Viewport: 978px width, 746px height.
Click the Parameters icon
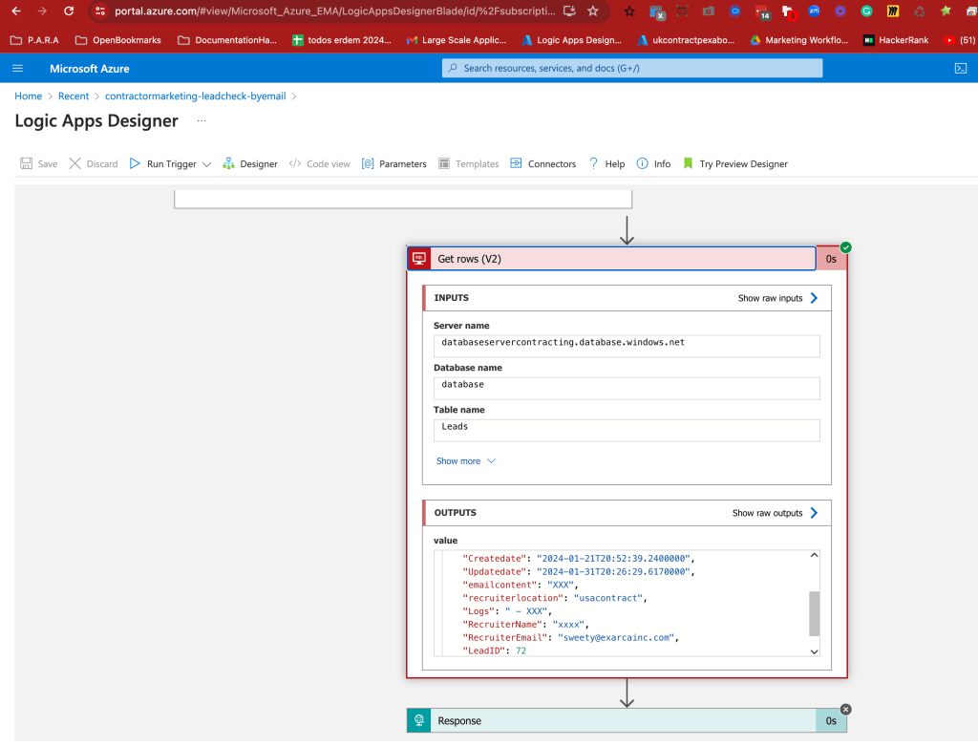(368, 163)
